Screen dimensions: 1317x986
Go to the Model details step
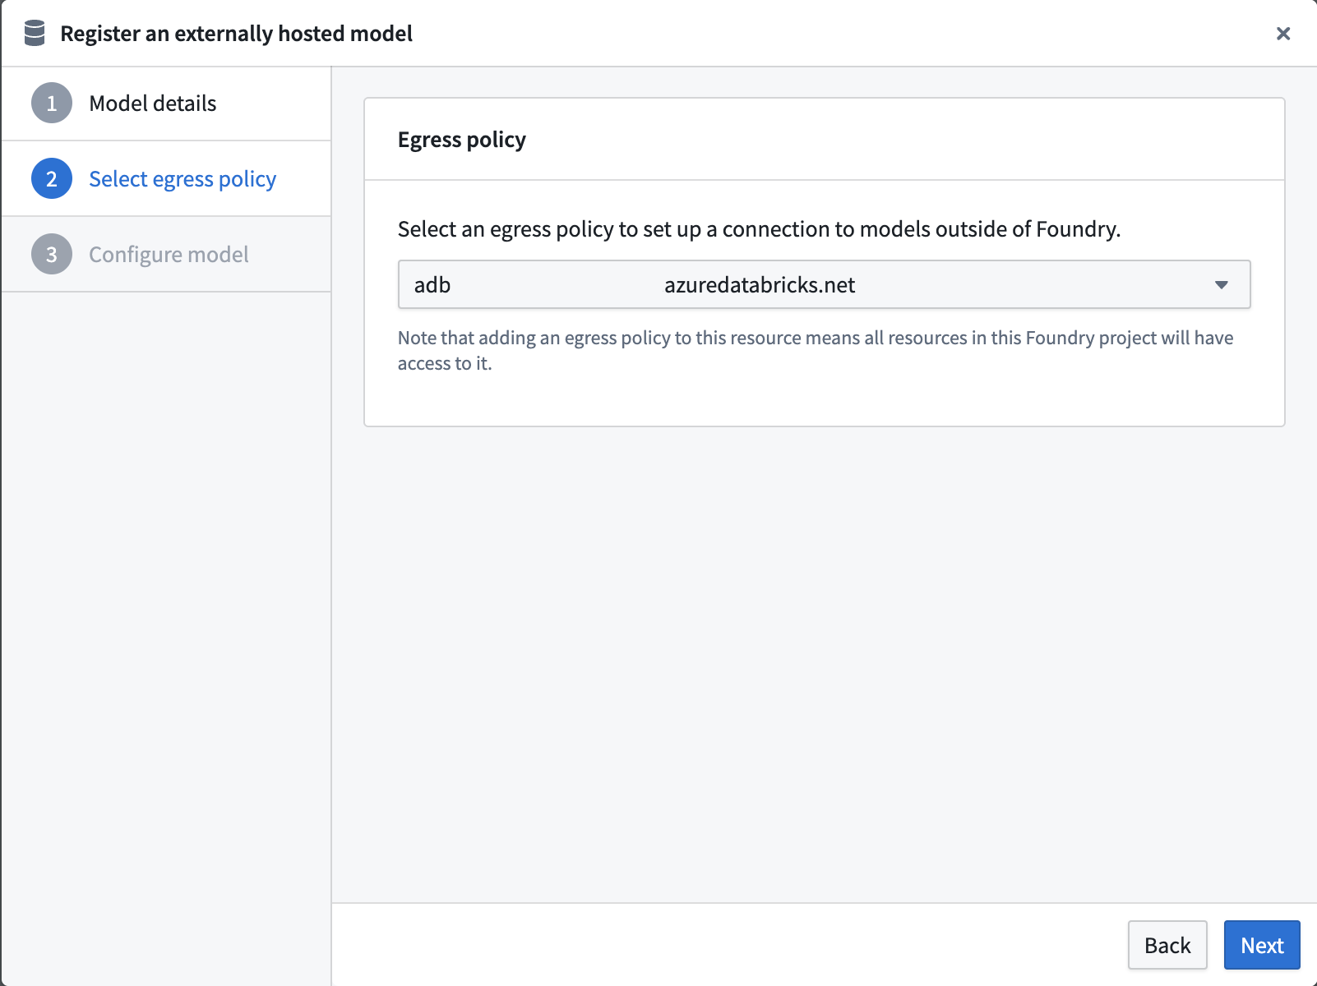(152, 104)
